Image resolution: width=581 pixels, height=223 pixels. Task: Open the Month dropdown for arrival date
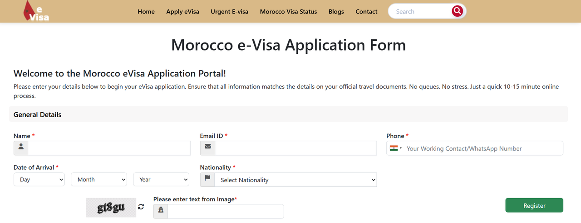tap(98, 180)
